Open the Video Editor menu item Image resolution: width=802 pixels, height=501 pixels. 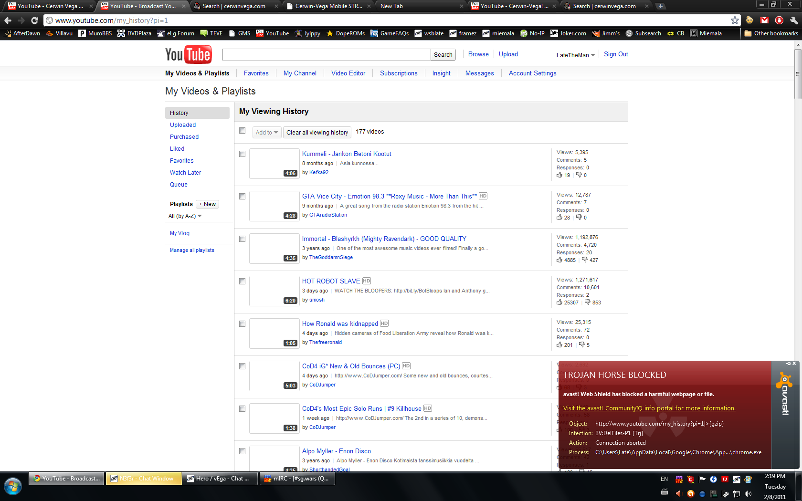coord(348,73)
